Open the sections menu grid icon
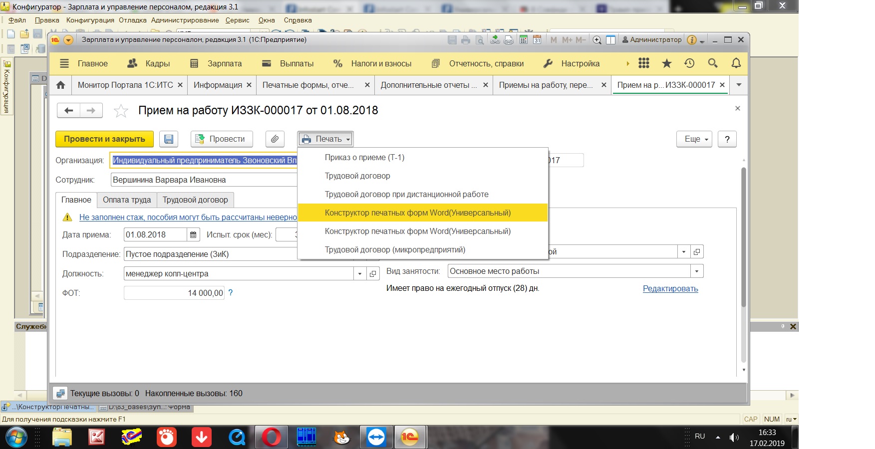The height and width of the screenshot is (449, 875). coord(644,63)
